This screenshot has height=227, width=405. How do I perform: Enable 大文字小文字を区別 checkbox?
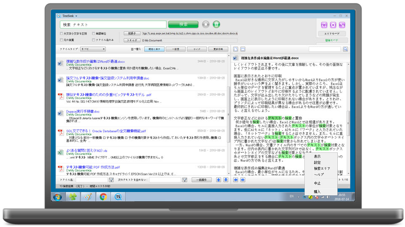click(x=61, y=34)
